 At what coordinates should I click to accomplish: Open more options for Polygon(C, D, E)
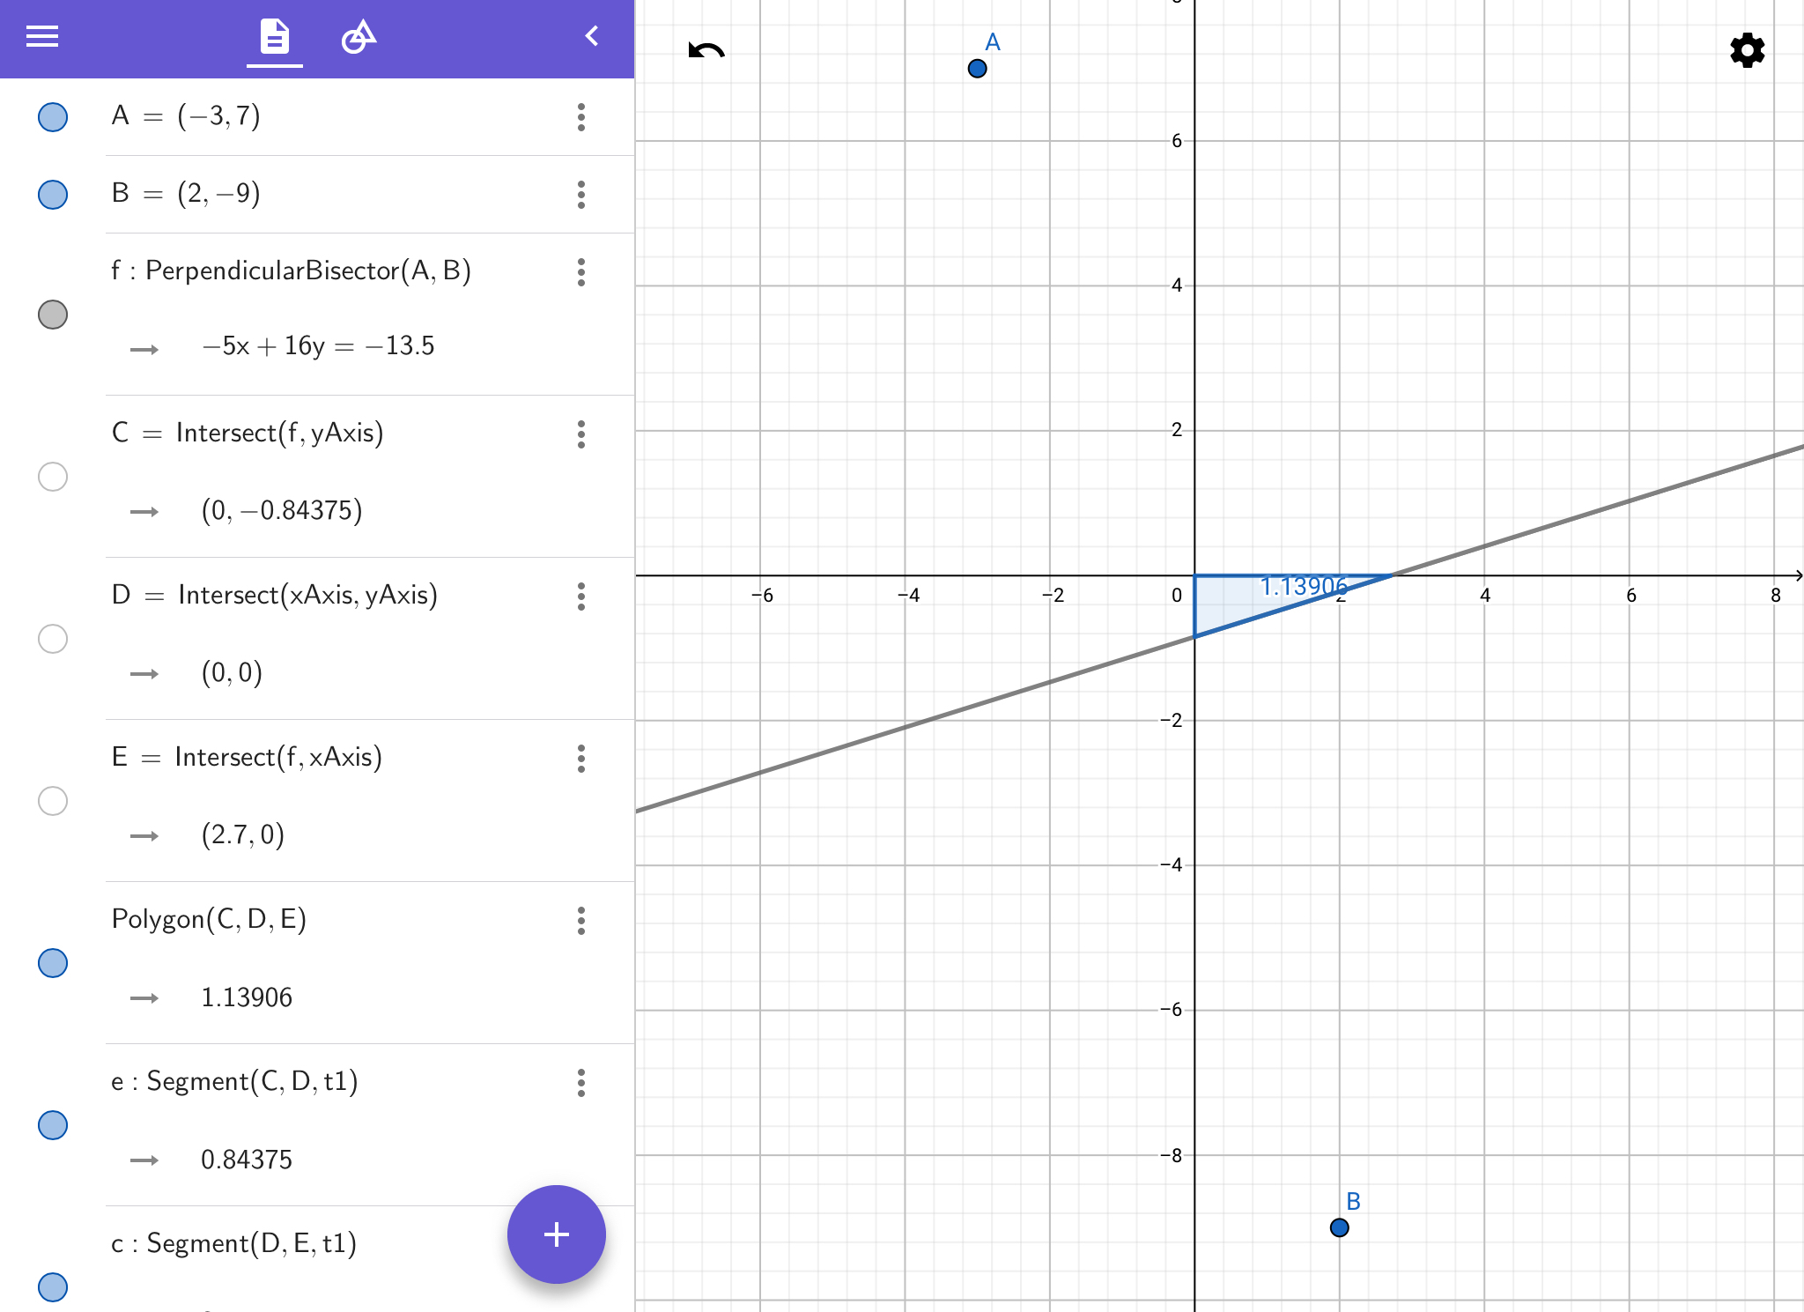[x=580, y=921]
